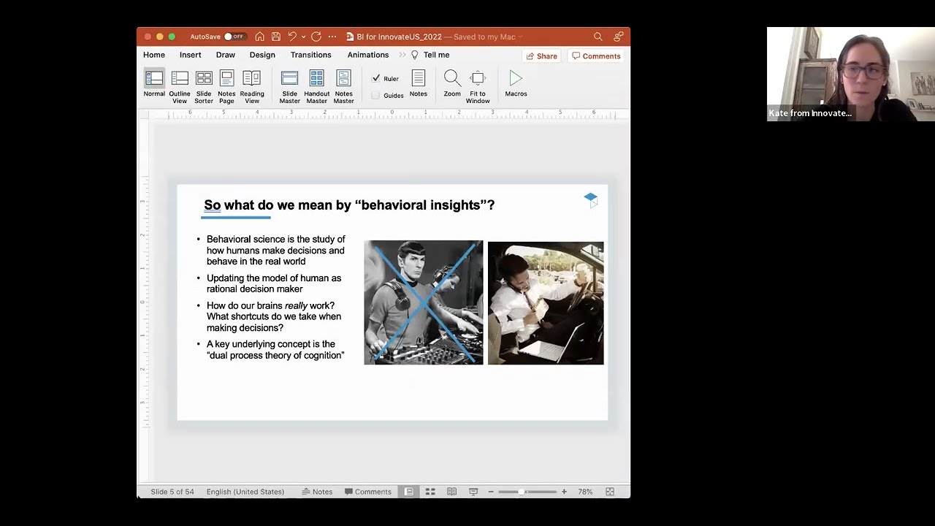Start Slide Show from status bar
Screen dimensions: 935x526
pyautogui.click(x=473, y=492)
